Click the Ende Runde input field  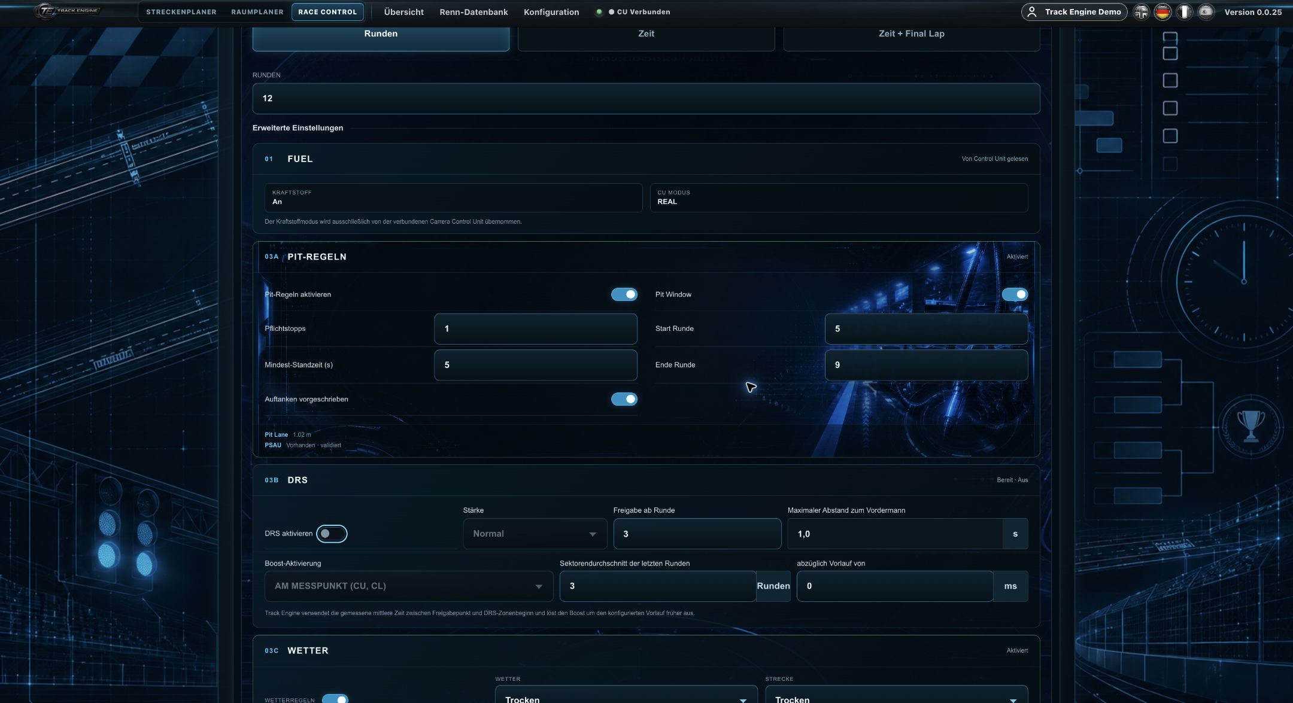point(926,365)
